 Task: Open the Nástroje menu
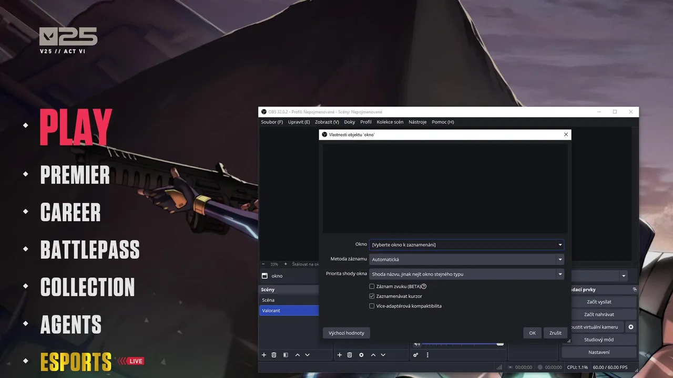pos(417,122)
